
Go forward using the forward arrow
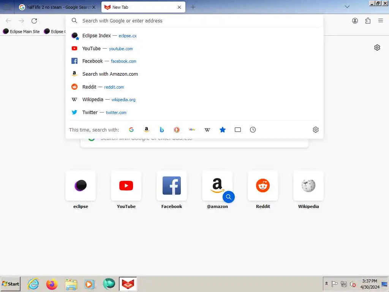click(21, 21)
